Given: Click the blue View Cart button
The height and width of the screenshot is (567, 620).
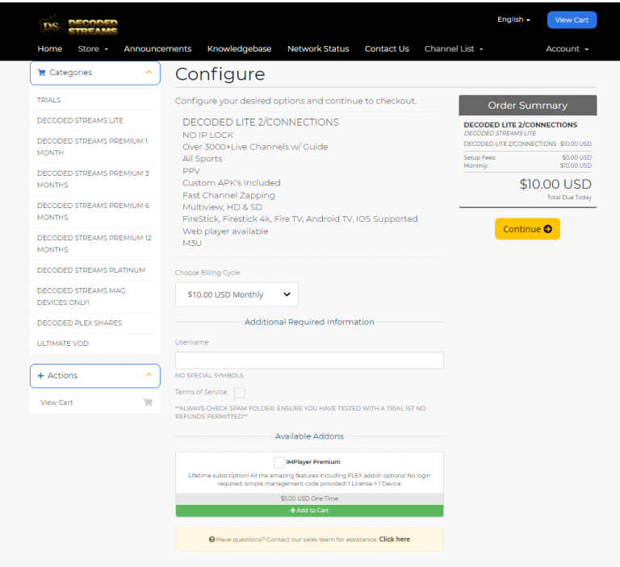Looking at the screenshot, I should click(572, 19).
